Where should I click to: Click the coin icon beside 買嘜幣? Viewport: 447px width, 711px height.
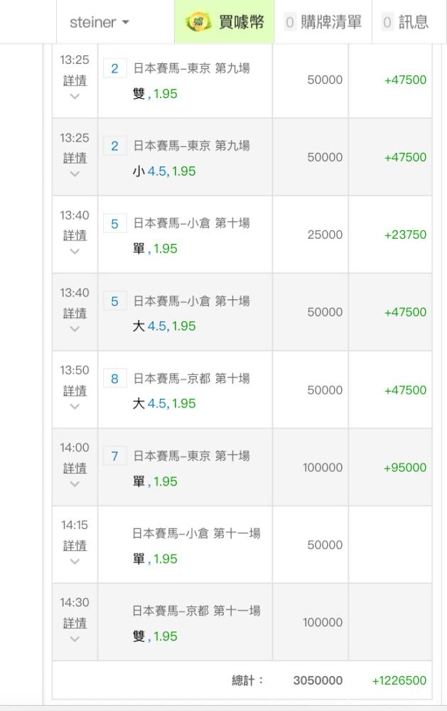[198, 22]
